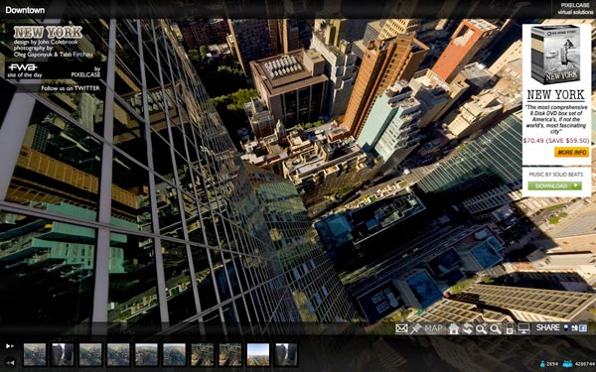Click the group visitor count icon
Screen dimensions: 596x372
click(567, 364)
